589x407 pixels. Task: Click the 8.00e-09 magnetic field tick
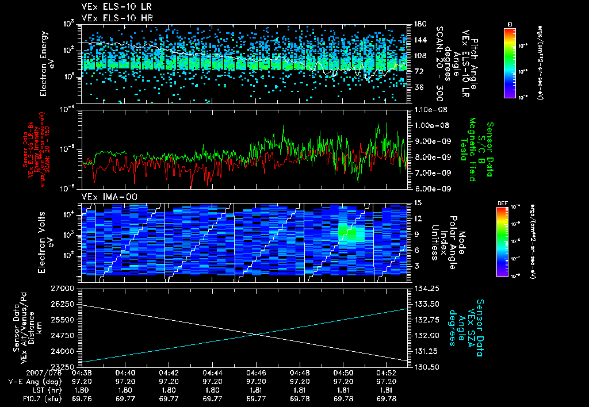(x=433, y=157)
